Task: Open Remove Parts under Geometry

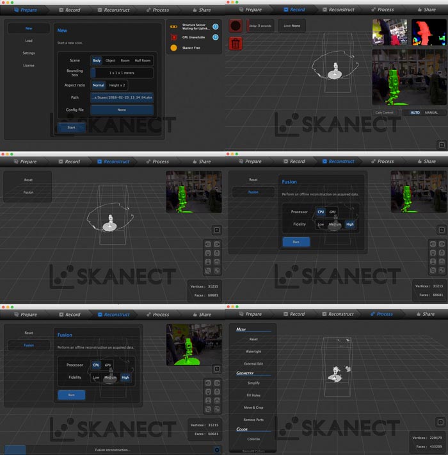Action: pyautogui.click(x=253, y=420)
